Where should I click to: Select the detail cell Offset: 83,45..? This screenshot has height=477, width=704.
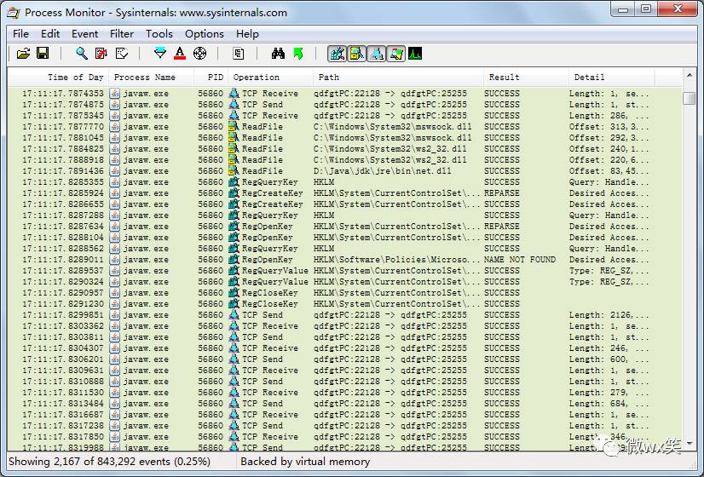(x=609, y=171)
